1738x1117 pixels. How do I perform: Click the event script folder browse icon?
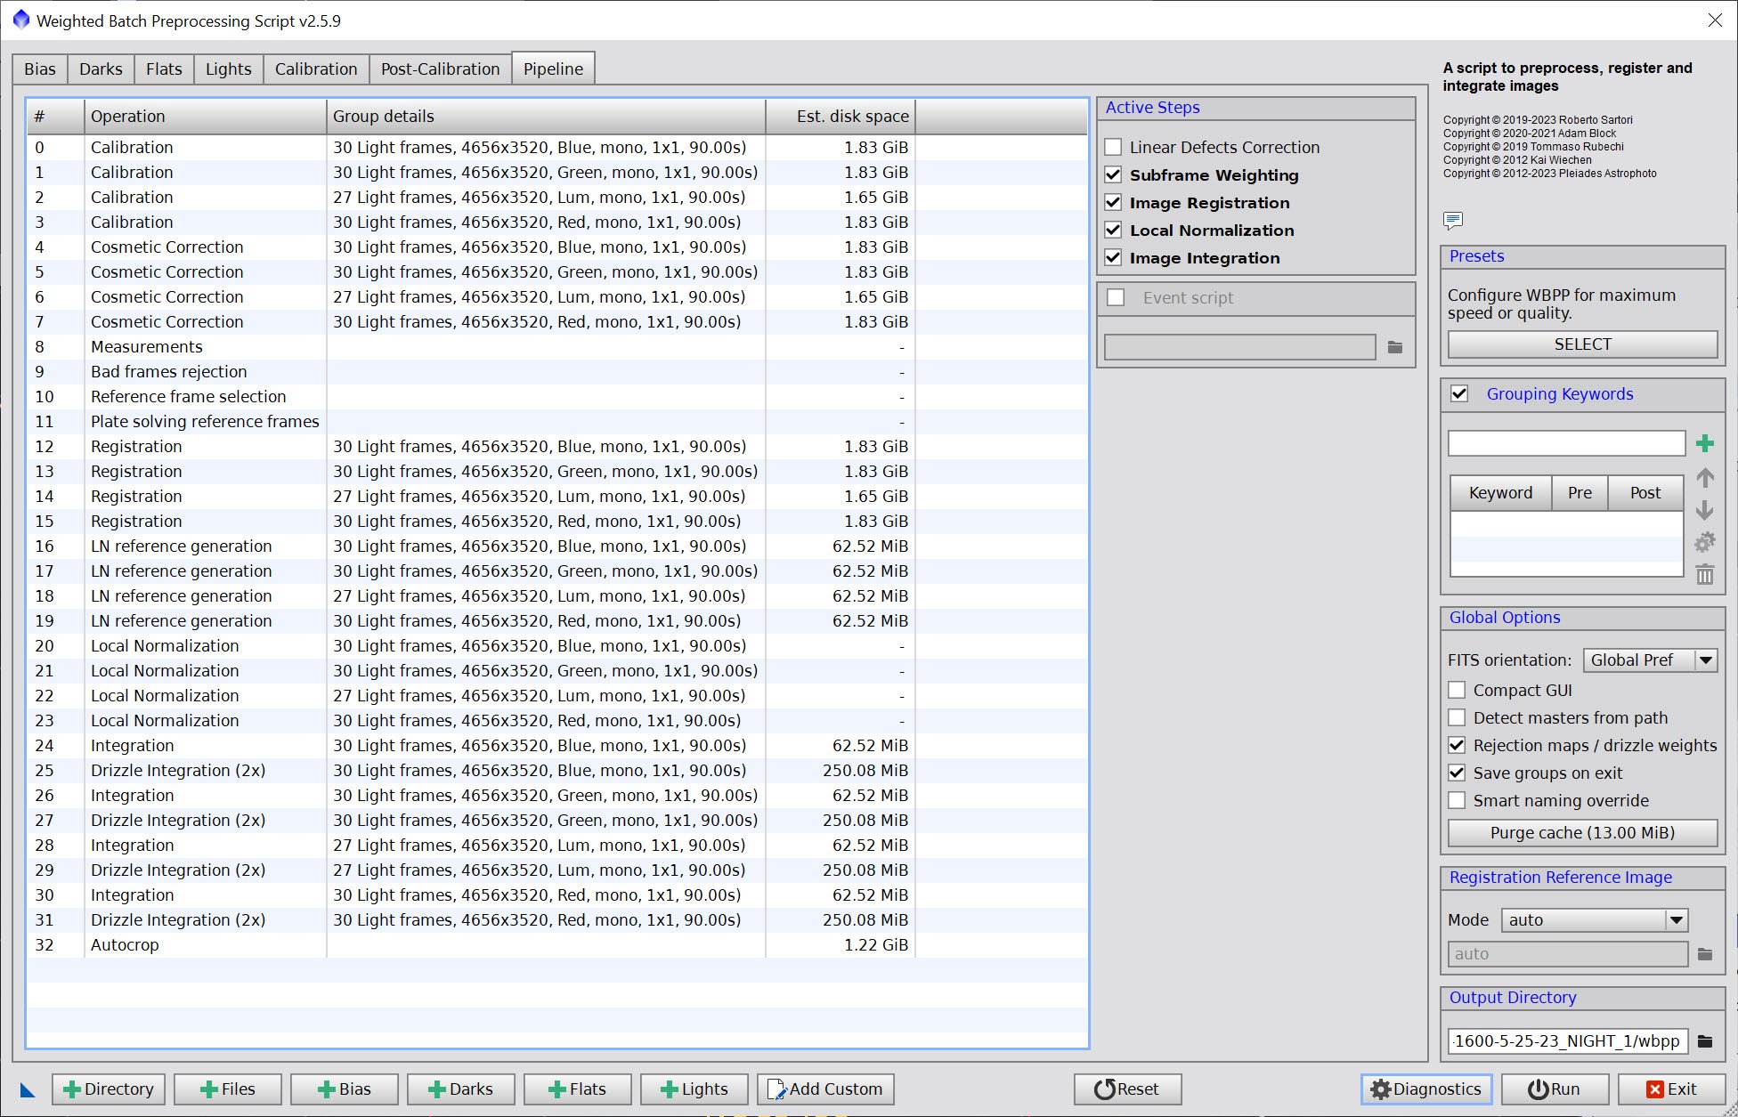click(x=1394, y=347)
